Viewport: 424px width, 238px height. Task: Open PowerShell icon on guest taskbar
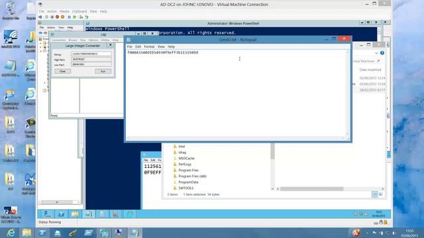point(62,214)
